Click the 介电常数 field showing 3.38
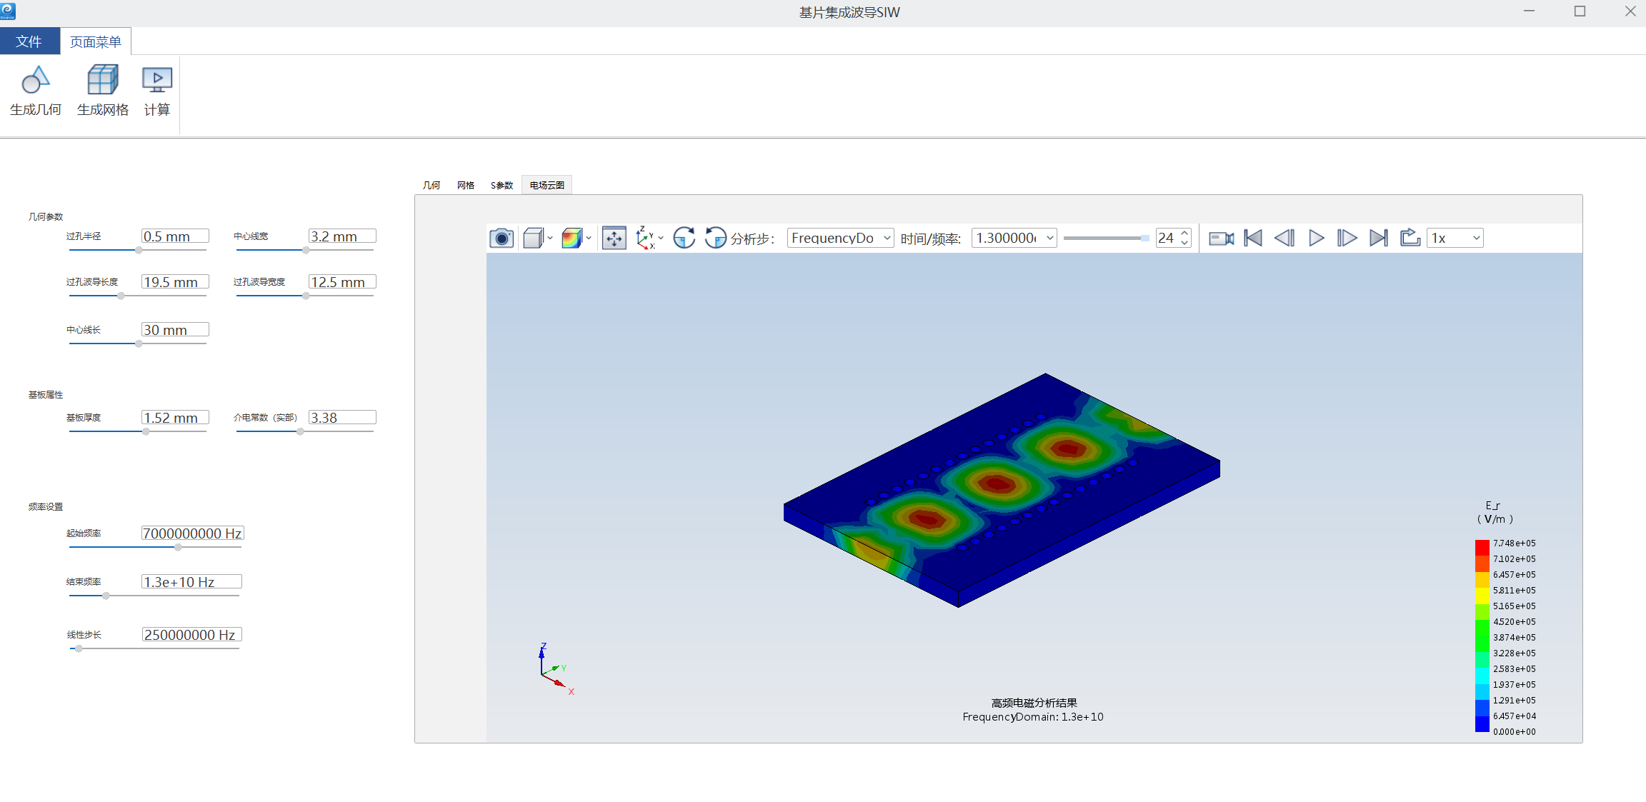Viewport: 1646px width, 802px height. (x=342, y=418)
